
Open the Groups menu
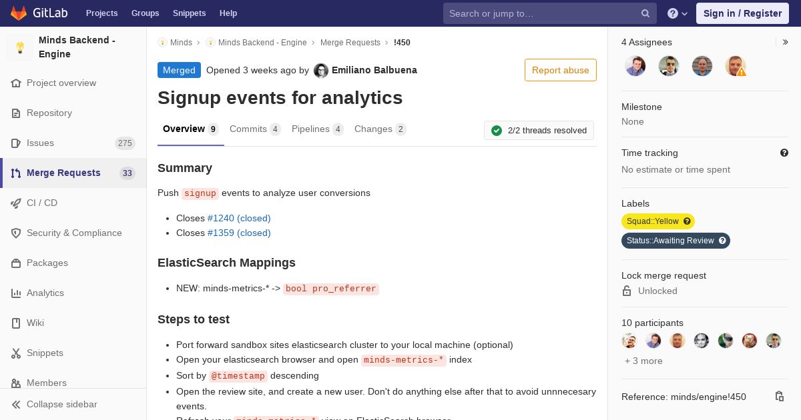146,13
